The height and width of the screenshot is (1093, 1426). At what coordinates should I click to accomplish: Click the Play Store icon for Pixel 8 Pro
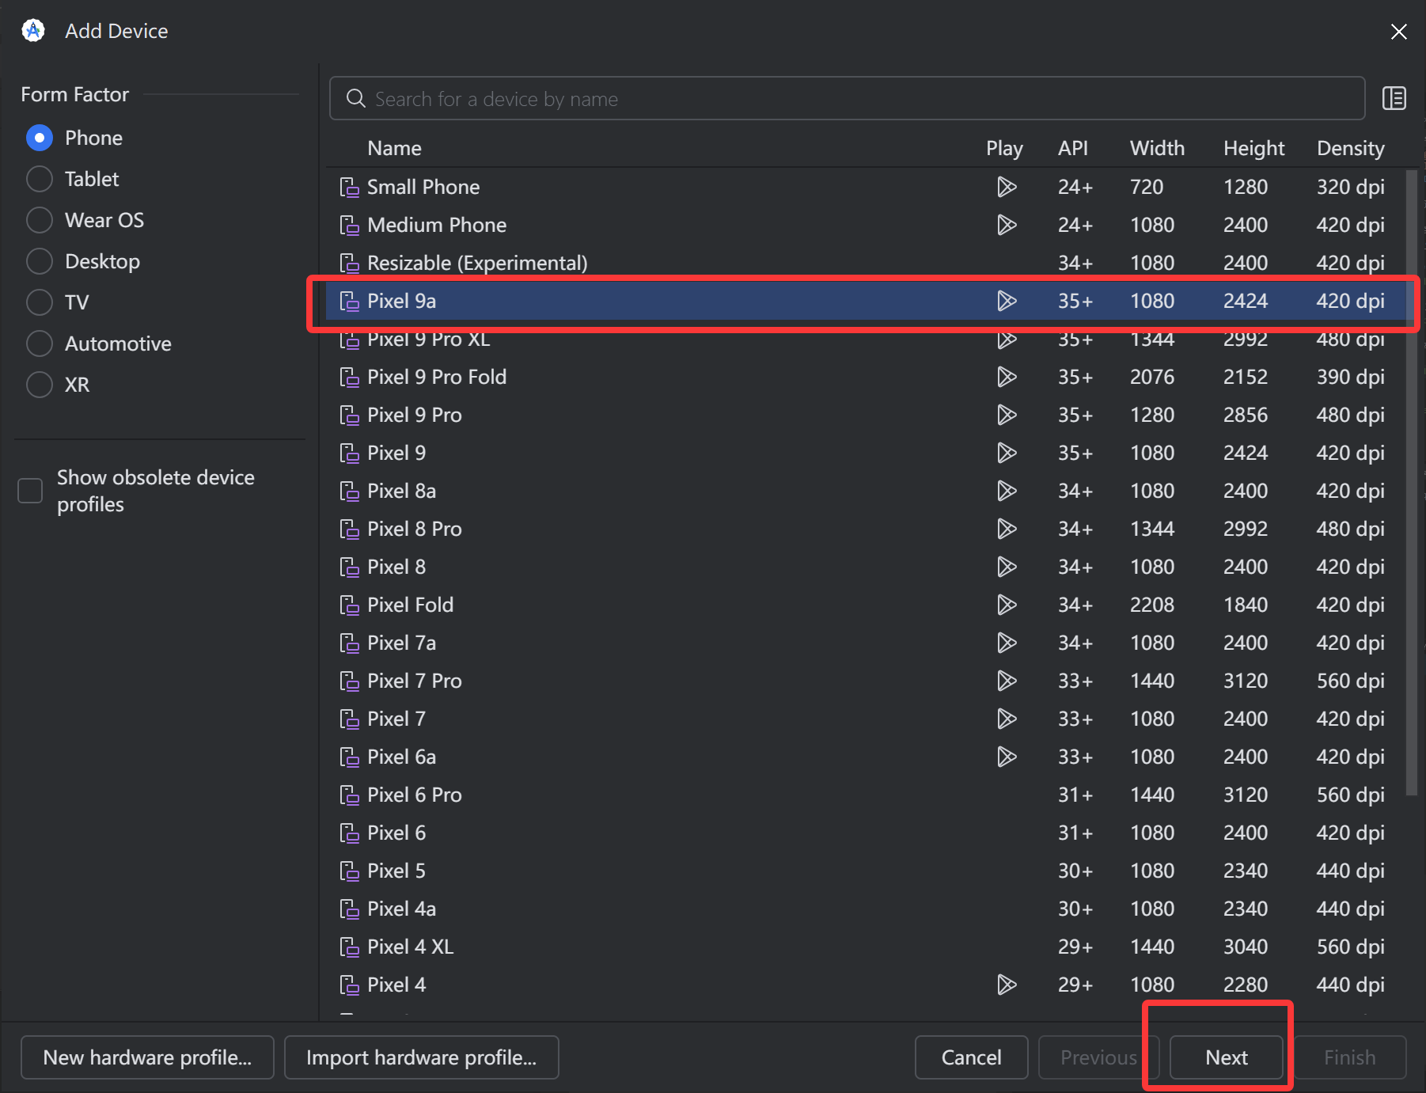pyautogui.click(x=1007, y=529)
